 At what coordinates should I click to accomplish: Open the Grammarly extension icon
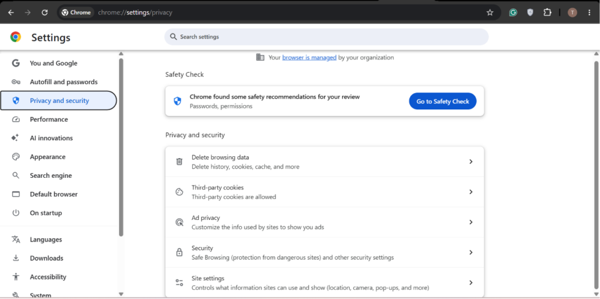pyautogui.click(x=513, y=13)
